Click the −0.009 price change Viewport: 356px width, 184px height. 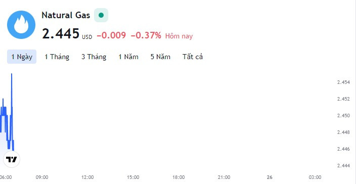click(111, 35)
